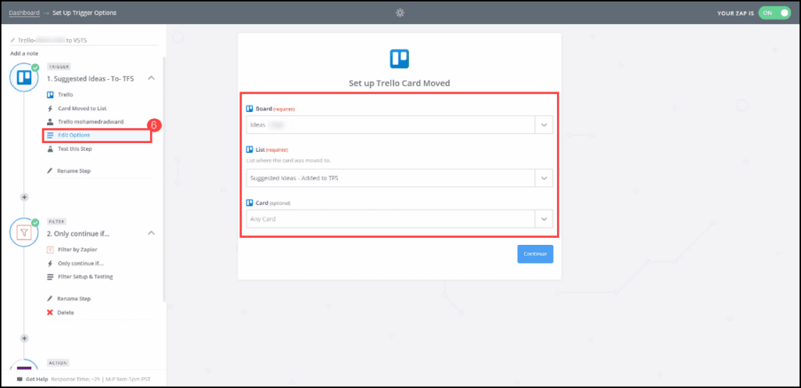
Task: Select Test this Step in sidebar
Action: tap(74, 149)
